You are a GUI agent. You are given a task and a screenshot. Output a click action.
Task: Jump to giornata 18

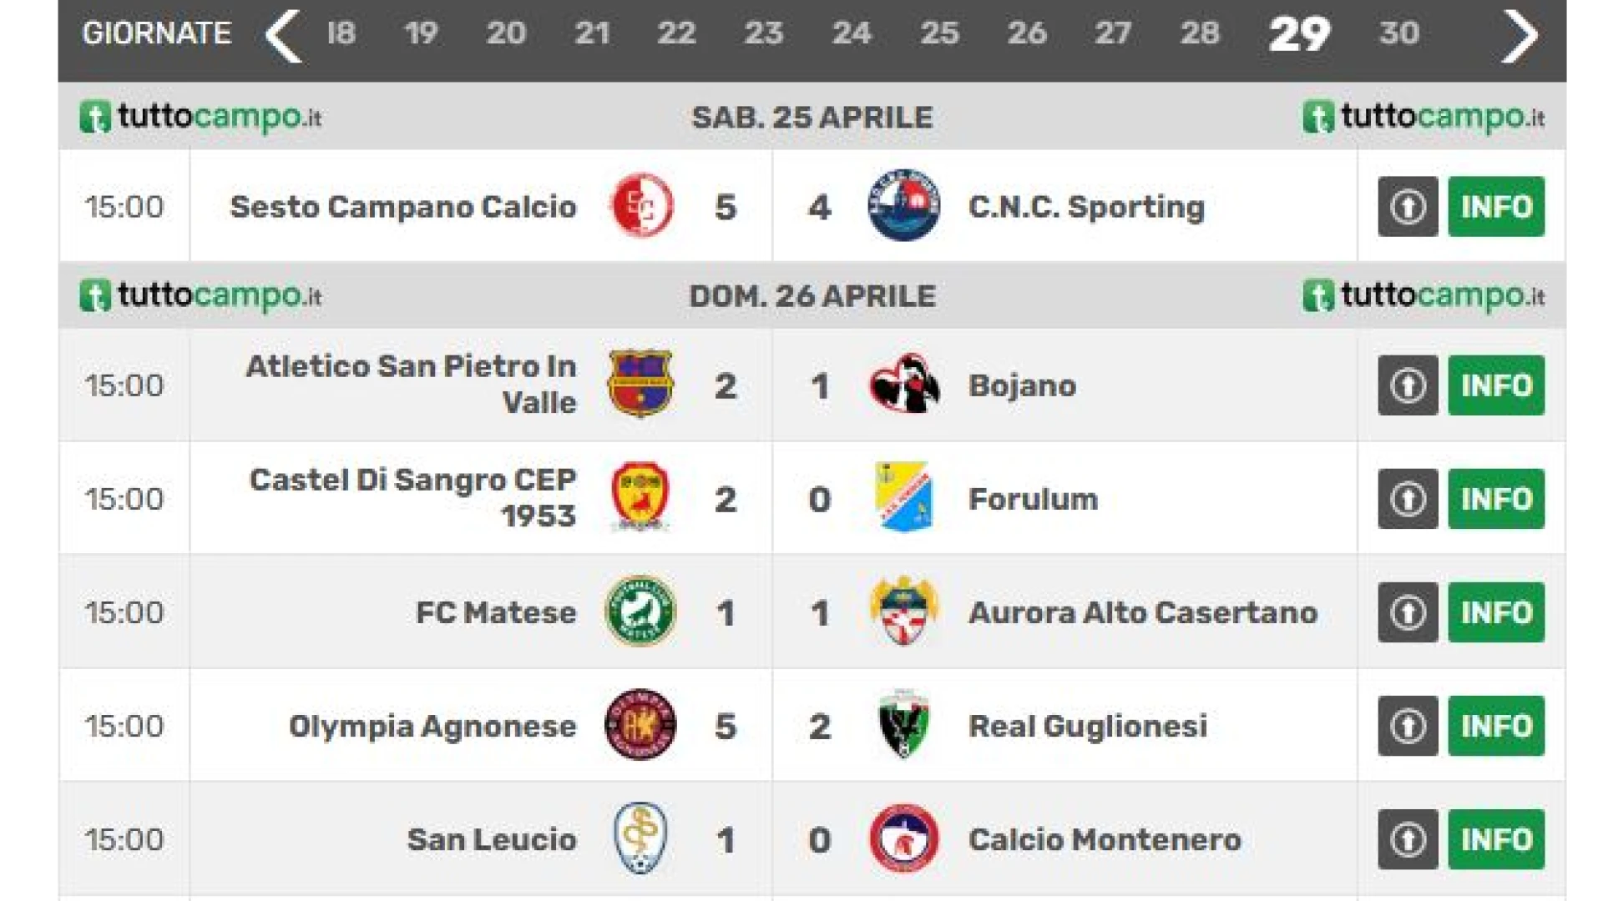point(341,33)
